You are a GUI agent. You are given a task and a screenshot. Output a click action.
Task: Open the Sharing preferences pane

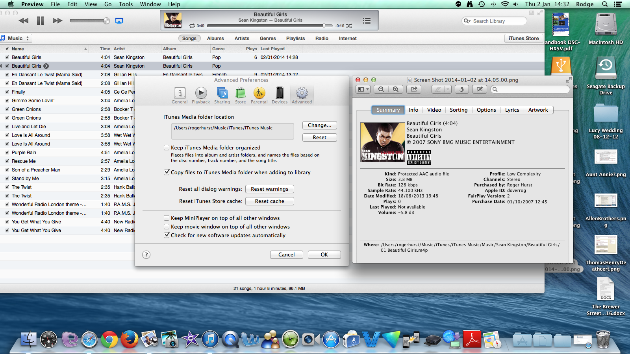tap(222, 96)
